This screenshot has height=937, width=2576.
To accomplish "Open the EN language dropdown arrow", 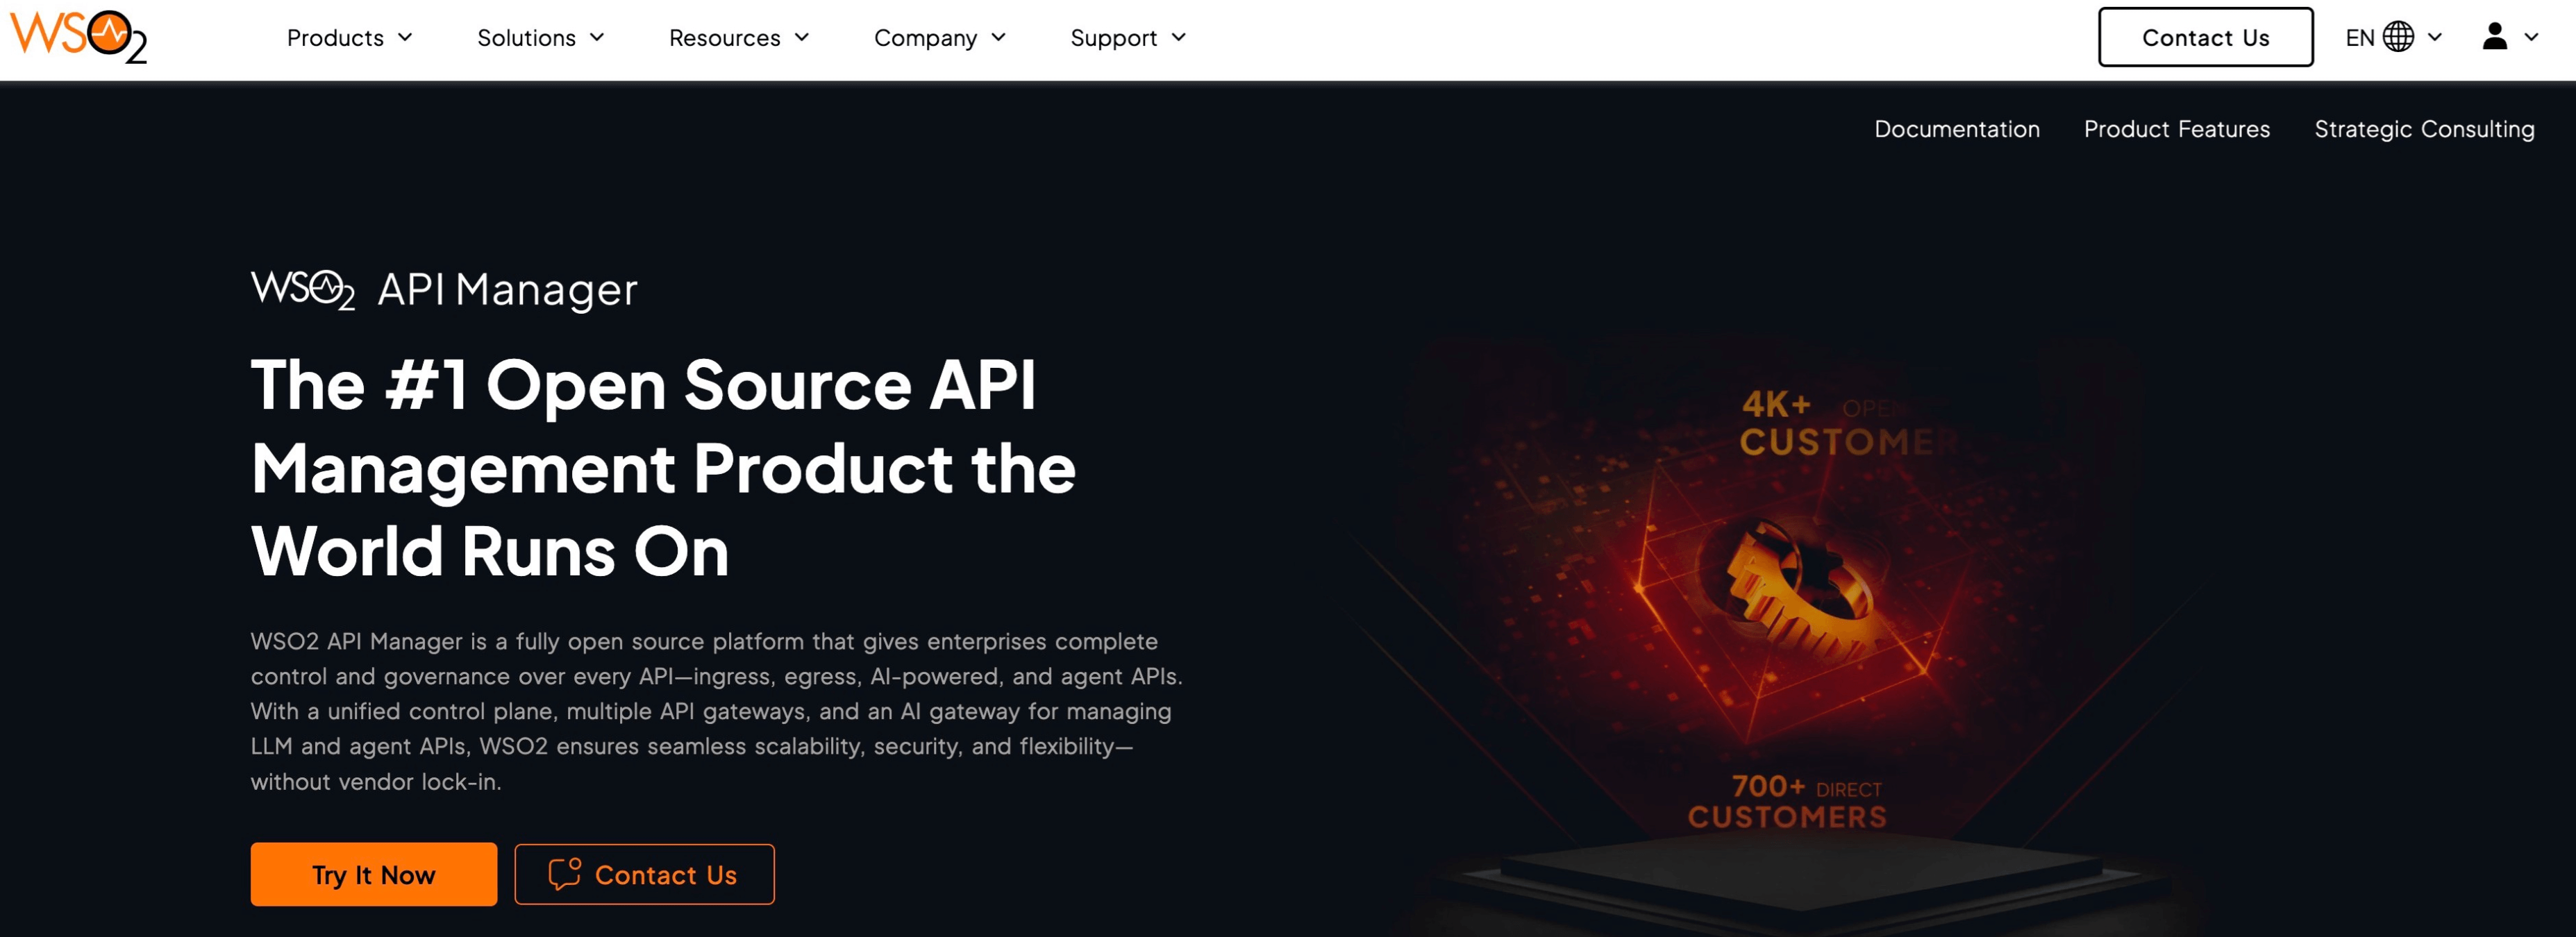I will point(2435,37).
